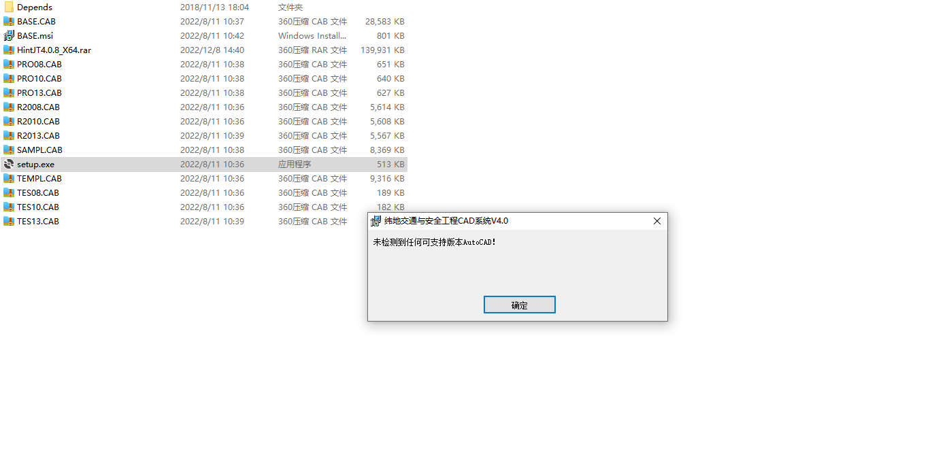Select the SAMPL.CAB file name
951x465 pixels.
(x=39, y=150)
